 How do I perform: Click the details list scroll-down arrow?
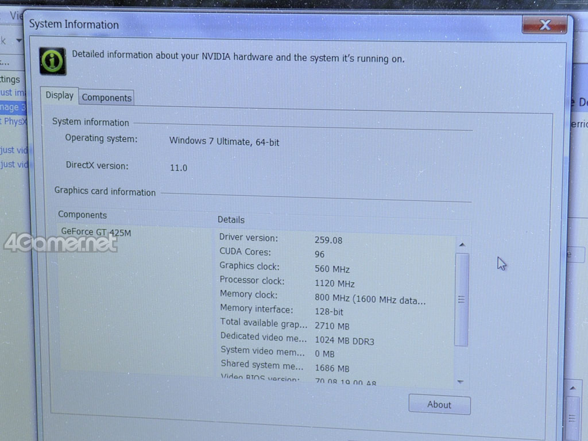pos(461,382)
